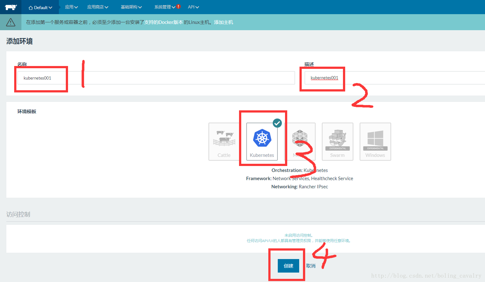Open the 应用 menu
The width and height of the screenshot is (485, 282).
71,7
